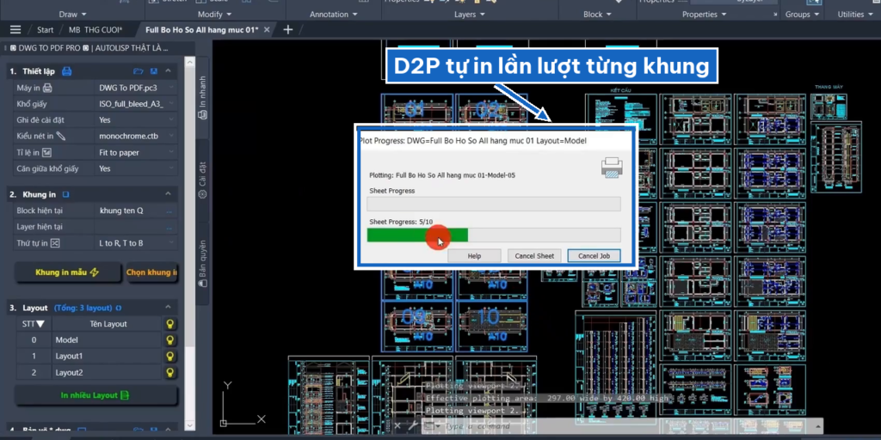Expand the Draw ribbon panel
This screenshot has width=881, height=440.
(72, 14)
